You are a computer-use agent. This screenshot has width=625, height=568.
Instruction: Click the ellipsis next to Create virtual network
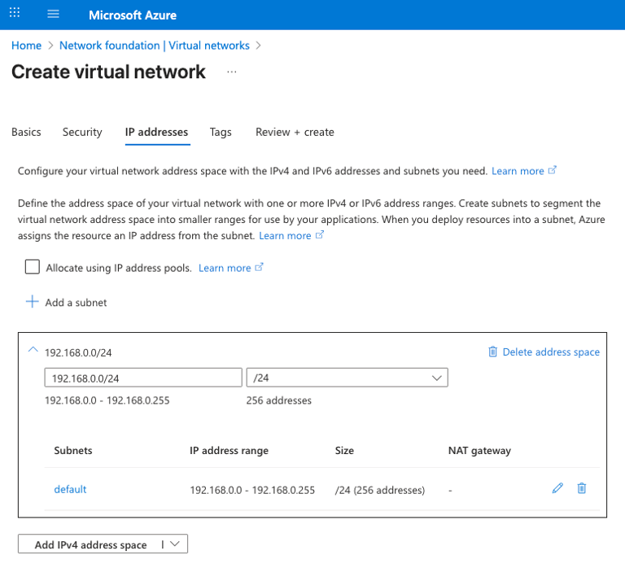(232, 72)
